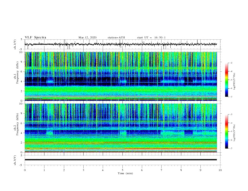Click the "5" tick on the Time axis
The height and width of the screenshot is (191, 248).
[122, 170]
